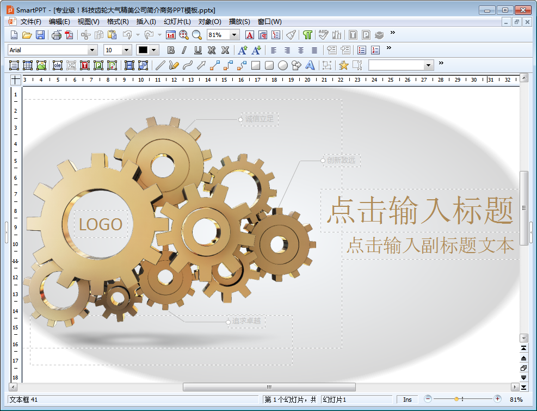Increase font size with the A up-arrow icon
Image resolution: width=537 pixels, height=411 pixels.
(243, 51)
